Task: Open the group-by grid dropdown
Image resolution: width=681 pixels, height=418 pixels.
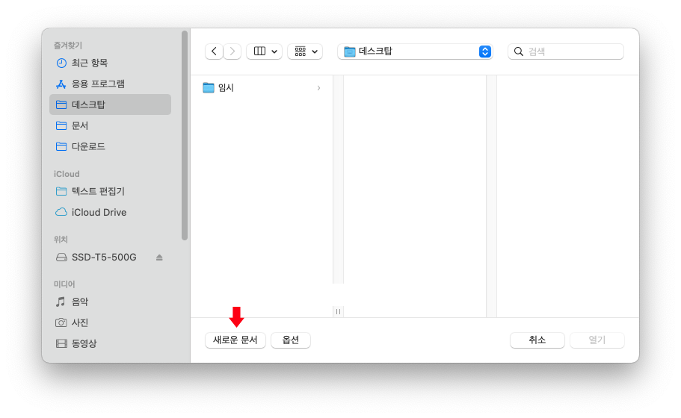Action: click(x=305, y=52)
